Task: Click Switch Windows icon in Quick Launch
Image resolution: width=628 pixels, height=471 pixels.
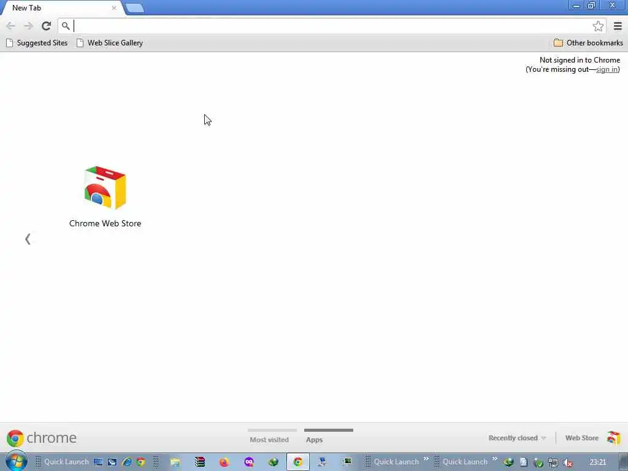Action: coord(112,462)
